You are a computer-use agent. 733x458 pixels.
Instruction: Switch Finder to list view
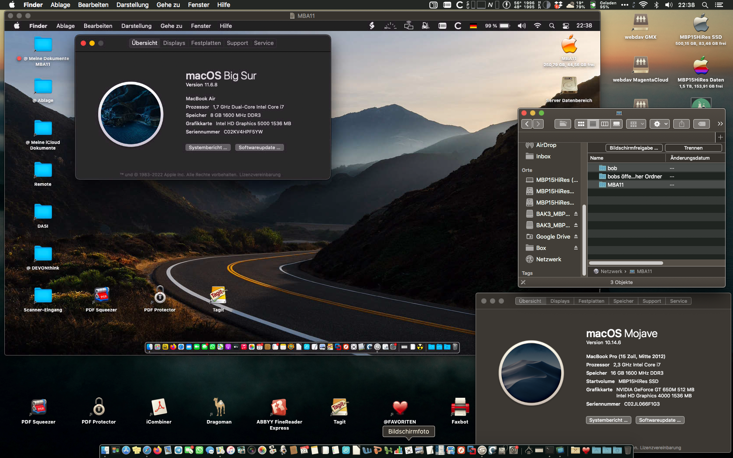pyautogui.click(x=593, y=124)
